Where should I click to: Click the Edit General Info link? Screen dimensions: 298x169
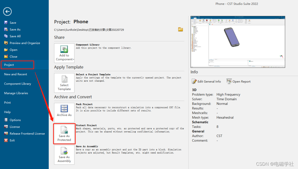209,81
